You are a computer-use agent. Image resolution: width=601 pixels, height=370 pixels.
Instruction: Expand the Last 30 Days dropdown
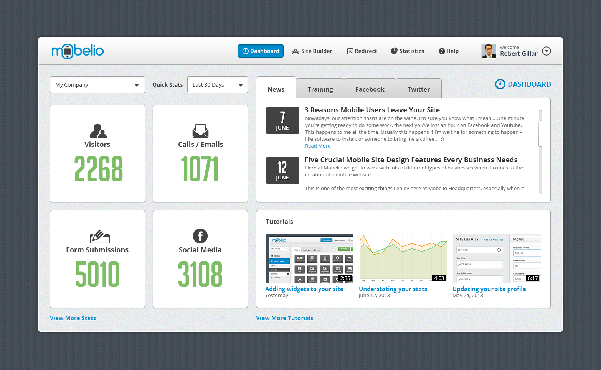217,85
